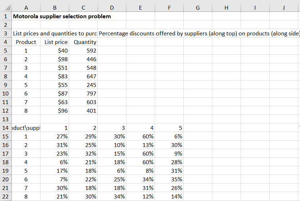
Task: Click the 'Motorola supplier selection problem' title cell
Action: [x=62, y=16]
